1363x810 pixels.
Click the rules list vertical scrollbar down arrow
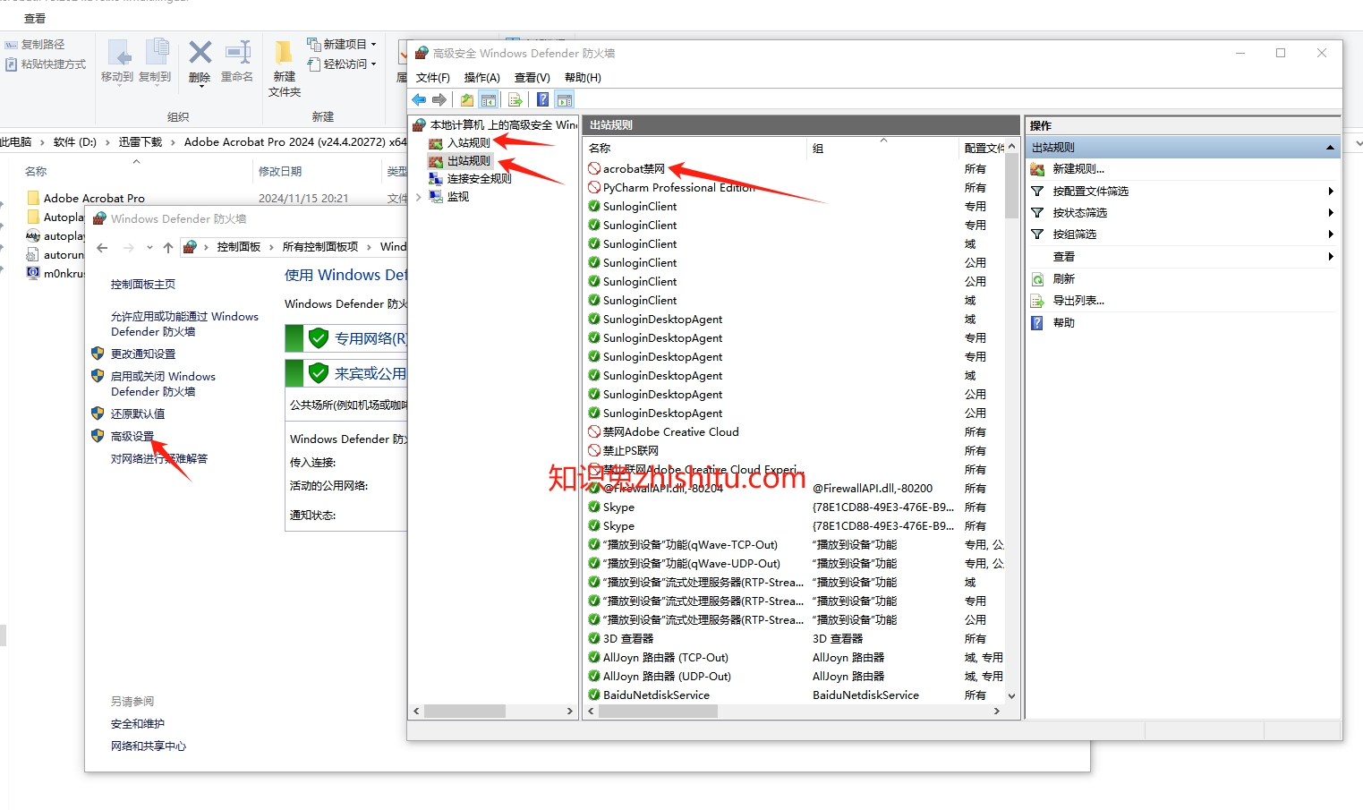pos(1011,695)
